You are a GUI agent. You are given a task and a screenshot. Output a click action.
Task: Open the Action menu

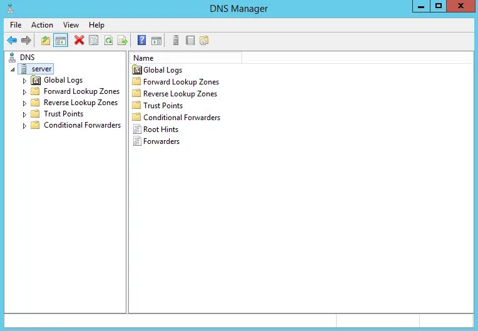42,24
